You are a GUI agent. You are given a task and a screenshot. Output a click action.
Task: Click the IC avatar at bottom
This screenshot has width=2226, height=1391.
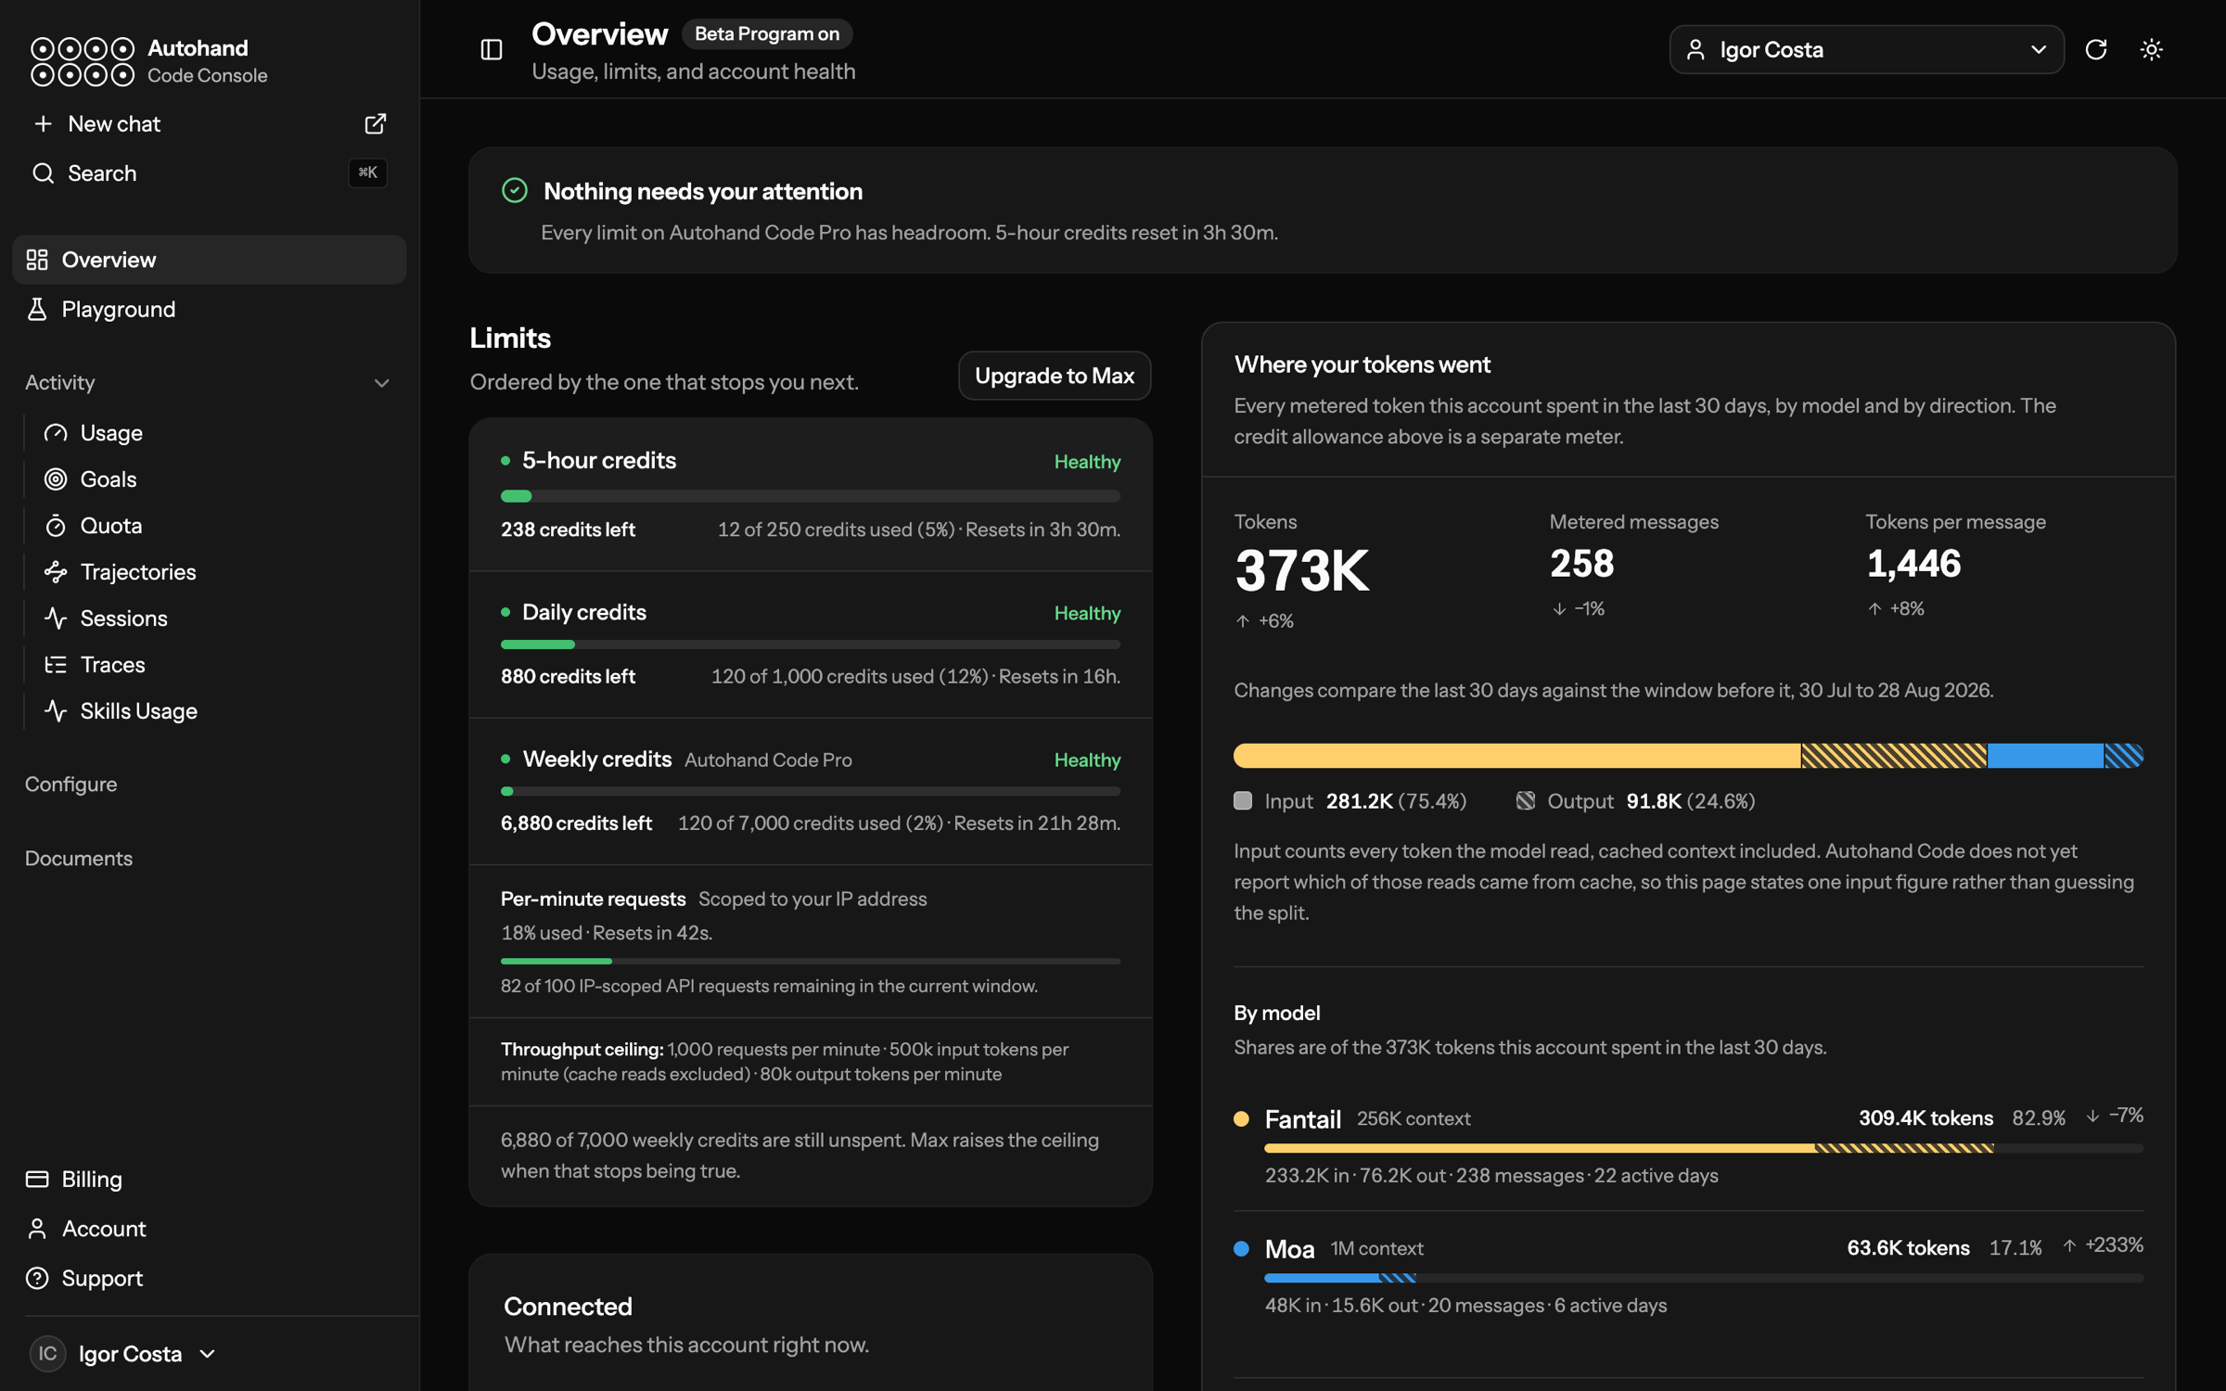[x=47, y=1354]
